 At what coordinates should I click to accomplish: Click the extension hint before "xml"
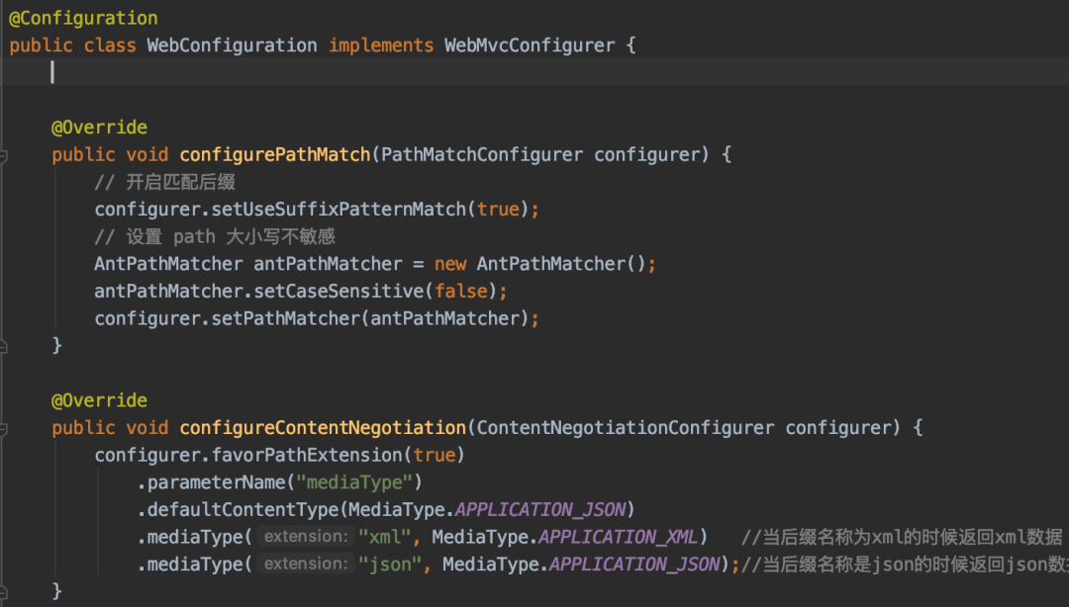tap(305, 537)
